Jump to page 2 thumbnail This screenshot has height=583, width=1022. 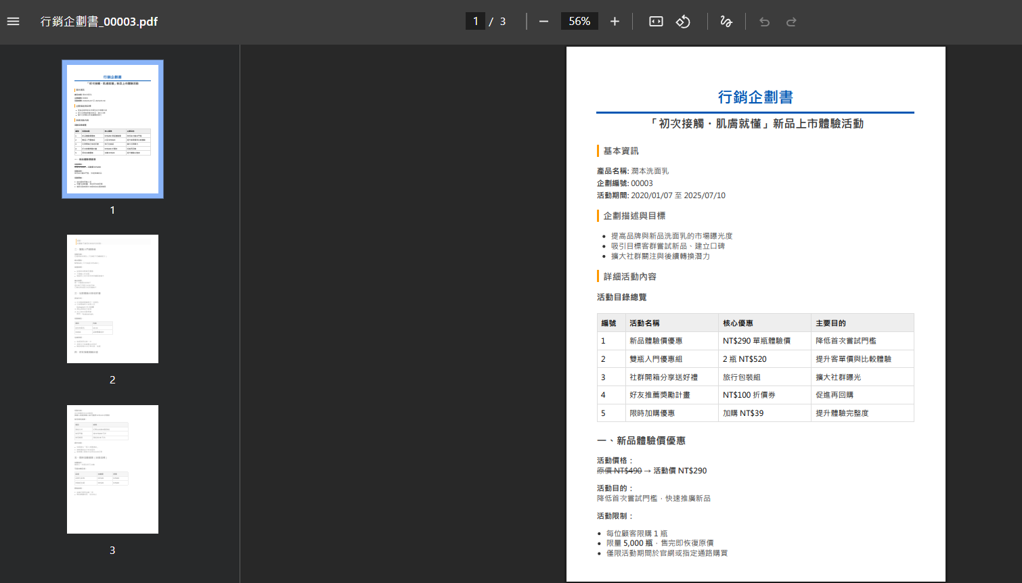click(x=112, y=299)
